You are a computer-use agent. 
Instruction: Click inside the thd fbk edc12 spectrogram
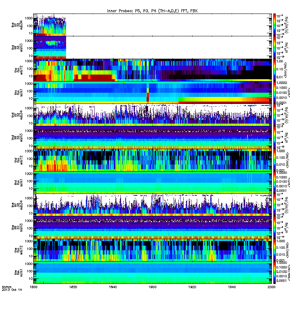tap(152, 160)
